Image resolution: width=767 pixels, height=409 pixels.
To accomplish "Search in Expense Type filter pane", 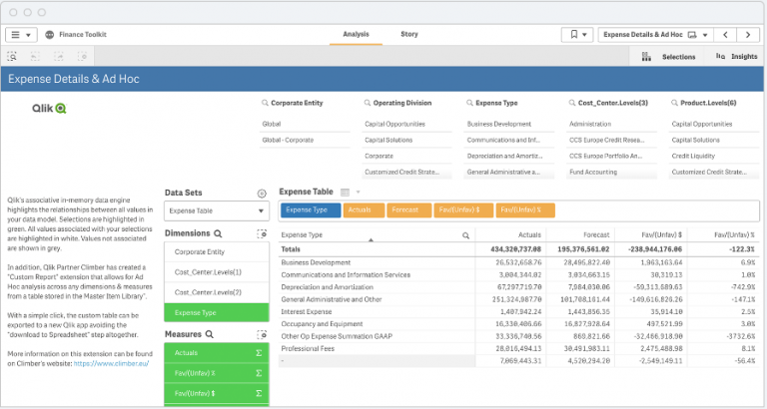I will tap(469, 103).
